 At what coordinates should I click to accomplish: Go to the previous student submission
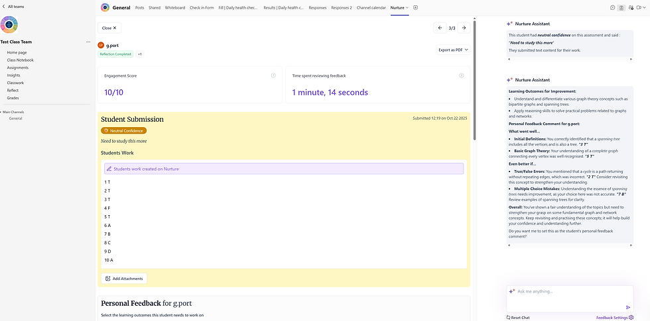(x=440, y=28)
